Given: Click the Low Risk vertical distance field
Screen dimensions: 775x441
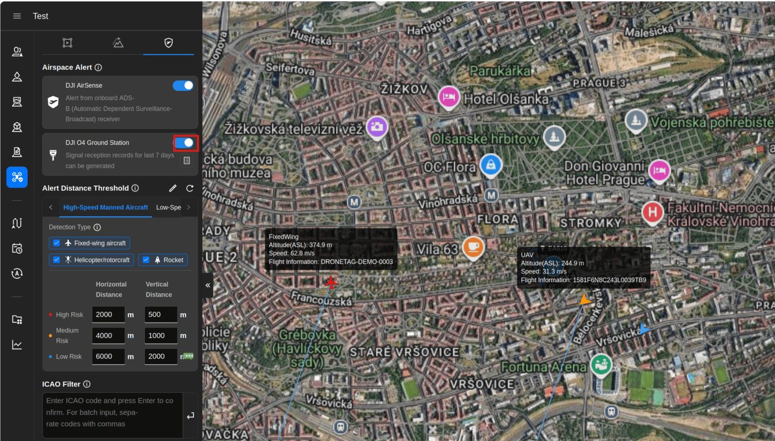Looking at the screenshot, I should 161,356.
